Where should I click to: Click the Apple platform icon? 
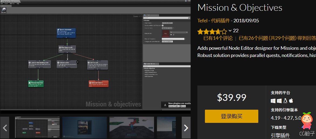(x=291, y=101)
